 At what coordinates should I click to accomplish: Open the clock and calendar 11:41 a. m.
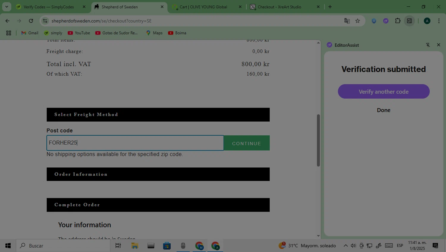[417, 245]
